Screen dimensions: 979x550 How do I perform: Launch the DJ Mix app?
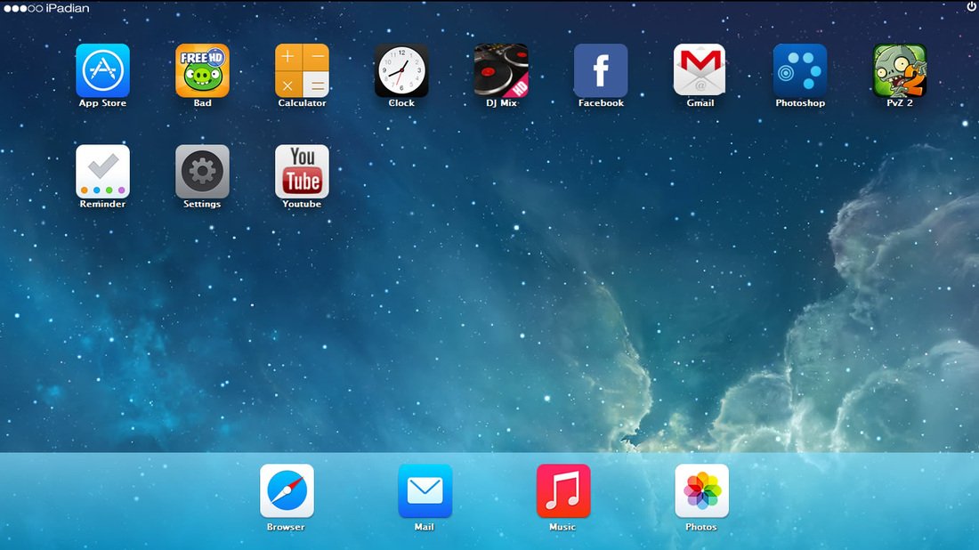pyautogui.click(x=501, y=69)
